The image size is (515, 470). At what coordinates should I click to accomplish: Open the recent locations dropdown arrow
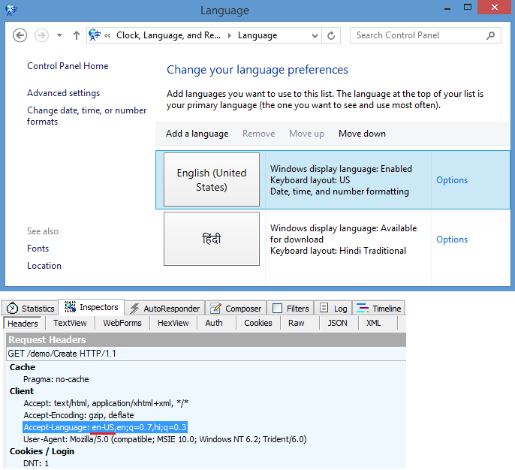[x=59, y=35]
